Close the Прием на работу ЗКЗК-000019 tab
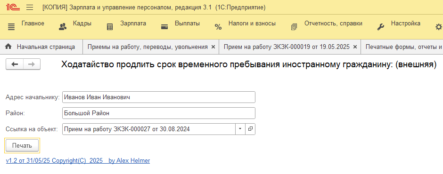Image resolution: width=443 pixels, height=174 pixels. pyautogui.click(x=355, y=47)
